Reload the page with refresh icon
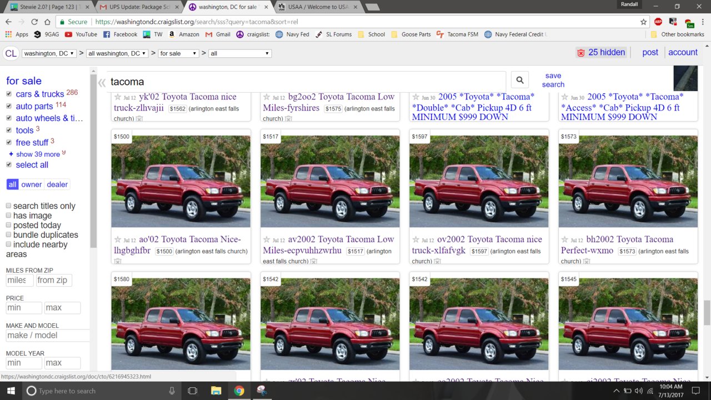The height and width of the screenshot is (400, 711). pos(34,22)
